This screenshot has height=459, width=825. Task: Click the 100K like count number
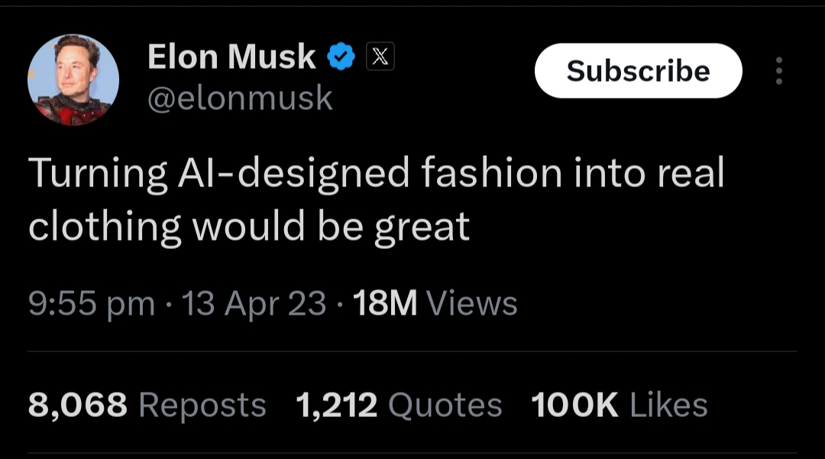(x=574, y=405)
